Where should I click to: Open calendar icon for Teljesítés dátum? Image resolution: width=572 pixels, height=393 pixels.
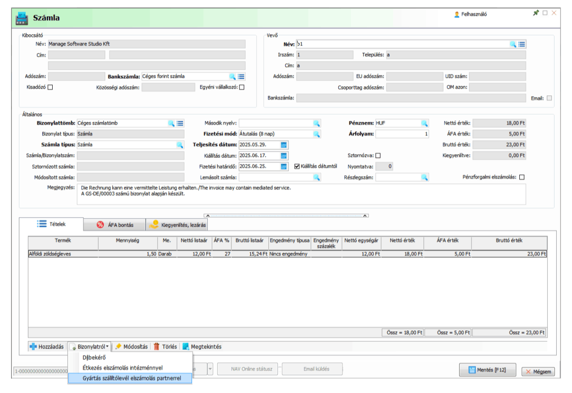pos(284,145)
